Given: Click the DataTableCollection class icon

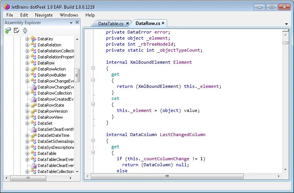Looking at the screenshot, I should pos(34,172).
